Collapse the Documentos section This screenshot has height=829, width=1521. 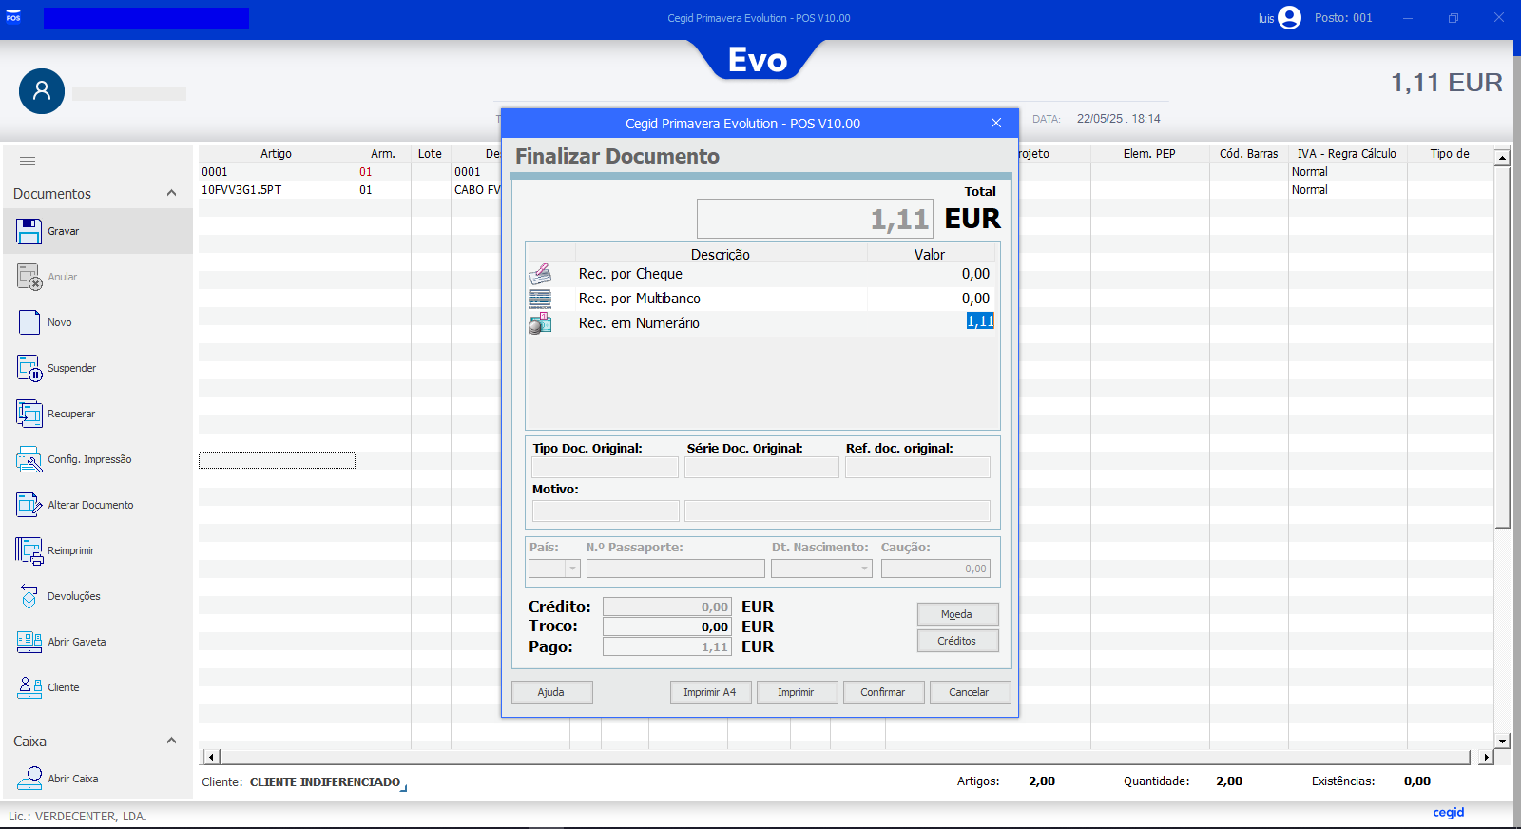[171, 193]
